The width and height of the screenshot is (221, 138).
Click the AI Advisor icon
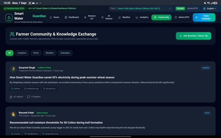coord(103,17)
